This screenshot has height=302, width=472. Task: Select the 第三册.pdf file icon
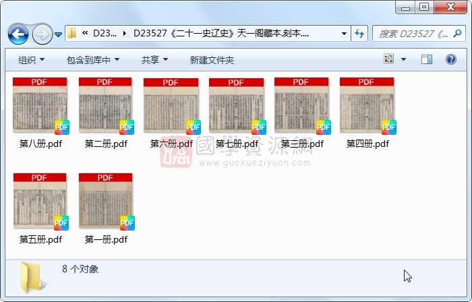click(x=301, y=106)
